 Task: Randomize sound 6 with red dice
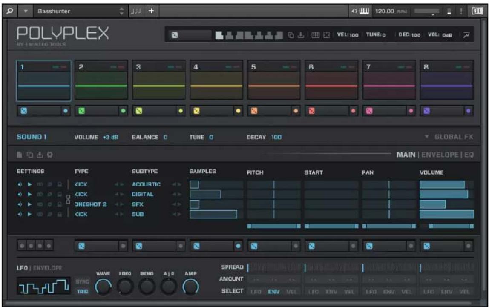(x=311, y=111)
